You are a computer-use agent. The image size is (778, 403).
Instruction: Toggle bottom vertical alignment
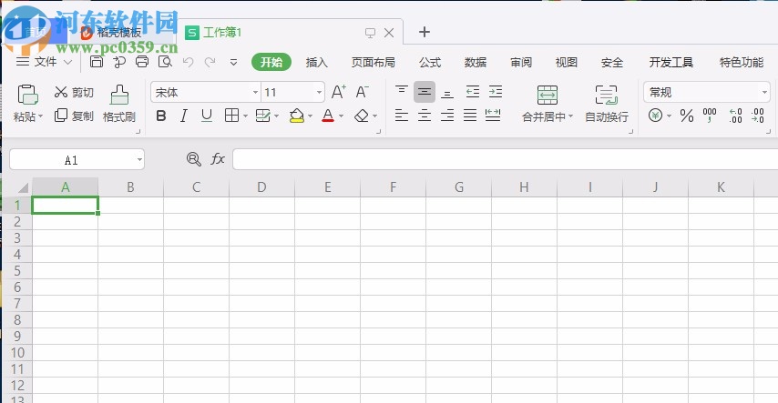(x=447, y=92)
